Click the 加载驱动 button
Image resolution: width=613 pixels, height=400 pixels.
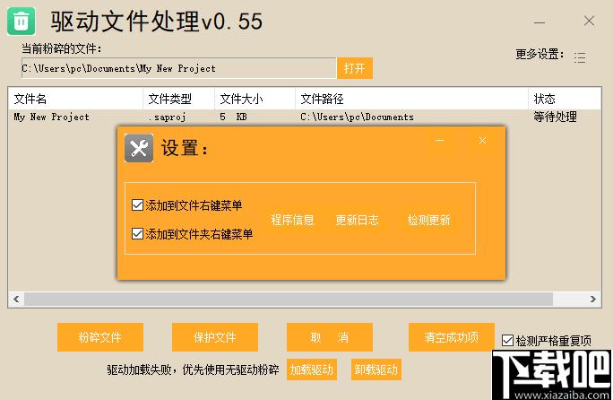tap(312, 370)
